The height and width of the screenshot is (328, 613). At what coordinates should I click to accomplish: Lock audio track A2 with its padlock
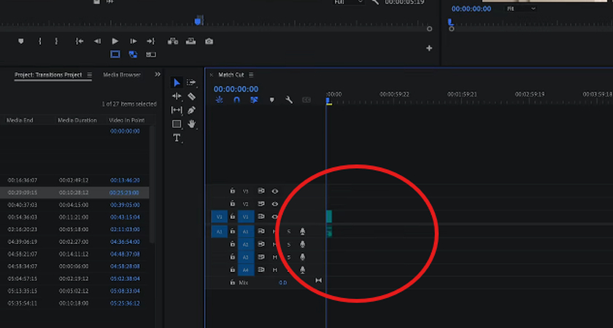[232, 244]
